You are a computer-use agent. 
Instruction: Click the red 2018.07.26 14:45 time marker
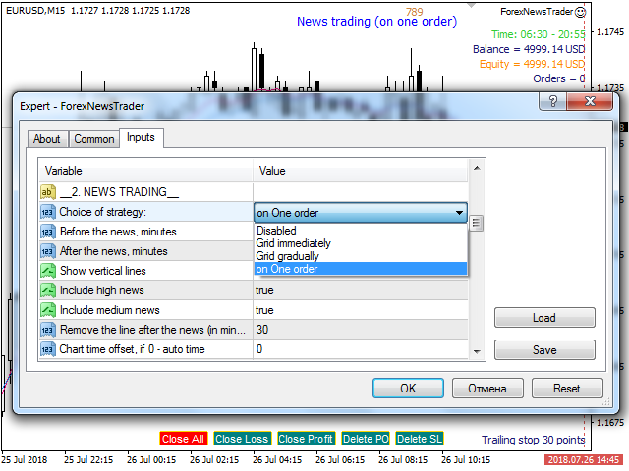coord(584,459)
